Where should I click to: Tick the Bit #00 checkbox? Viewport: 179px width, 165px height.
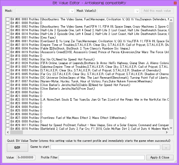click(8, 19)
